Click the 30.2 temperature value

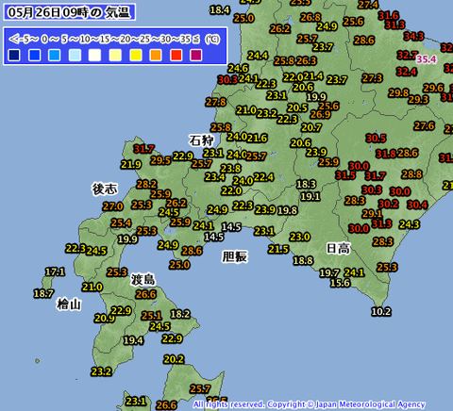tap(389, 204)
